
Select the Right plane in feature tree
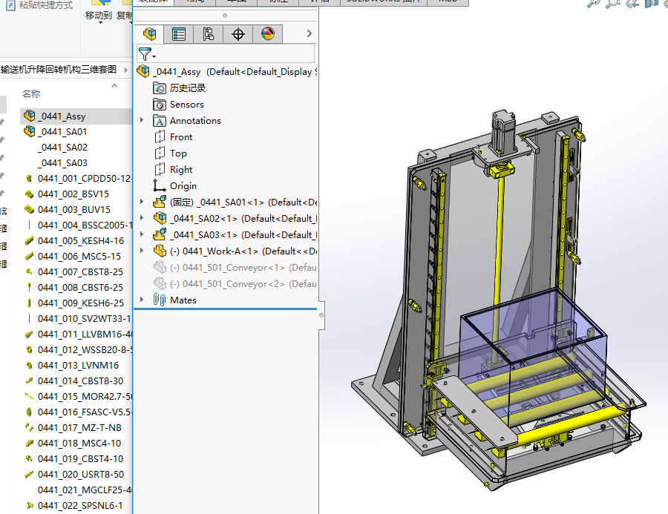[180, 170]
